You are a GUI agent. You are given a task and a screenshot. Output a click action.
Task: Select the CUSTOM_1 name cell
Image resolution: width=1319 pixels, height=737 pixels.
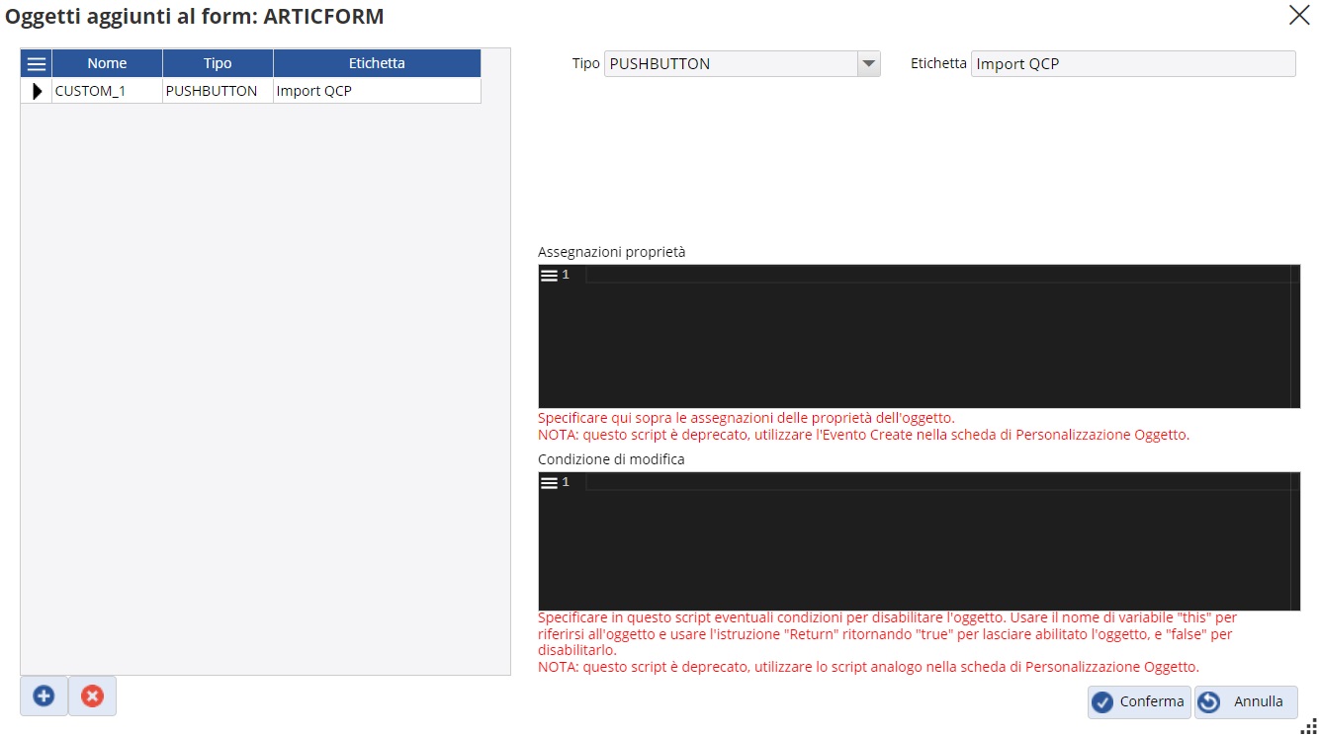coord(107,91)
